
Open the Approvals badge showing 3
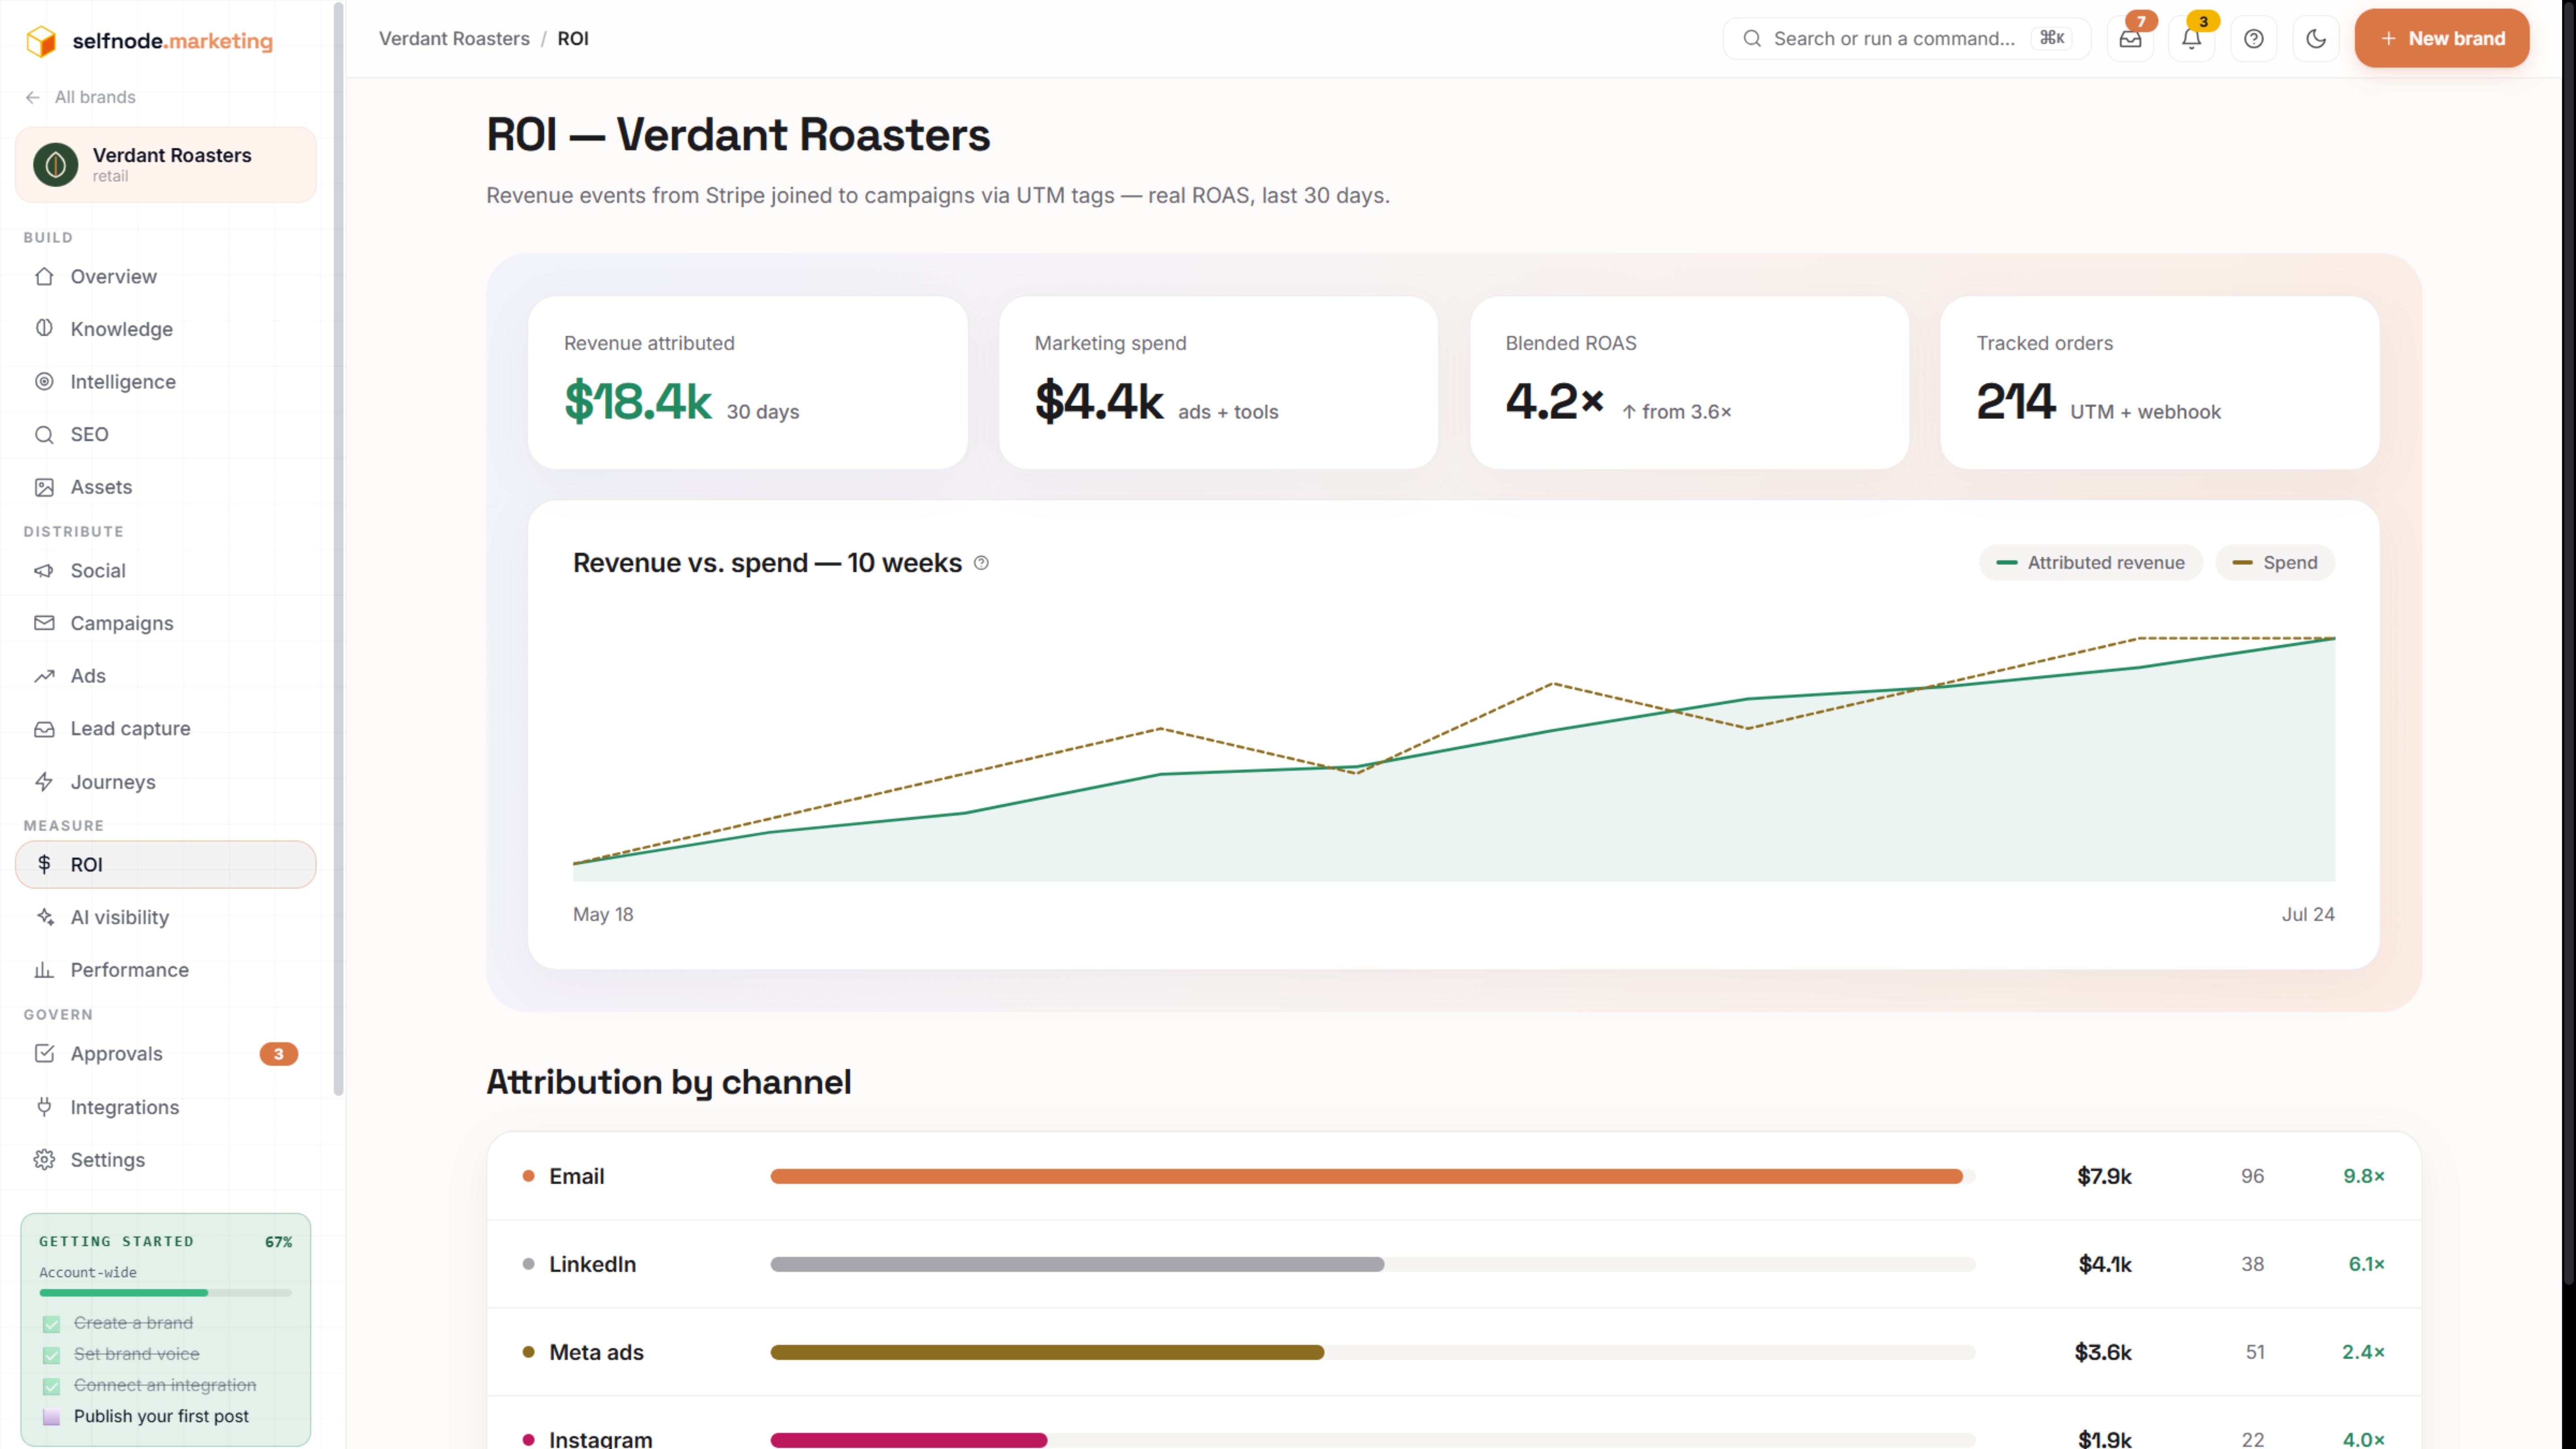coord(278,1053)
